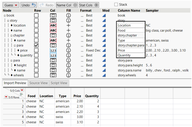The height and width of the screenshot is (127, 192).
Task: Open the red triangle menu beside 5/0 Rows
Action: [x=6, y=97]
